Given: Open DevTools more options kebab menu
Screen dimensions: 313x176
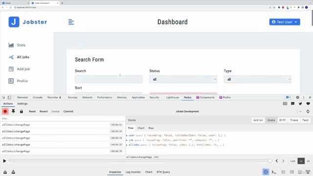Looking at the screenshot, I should tap(304, 97).
